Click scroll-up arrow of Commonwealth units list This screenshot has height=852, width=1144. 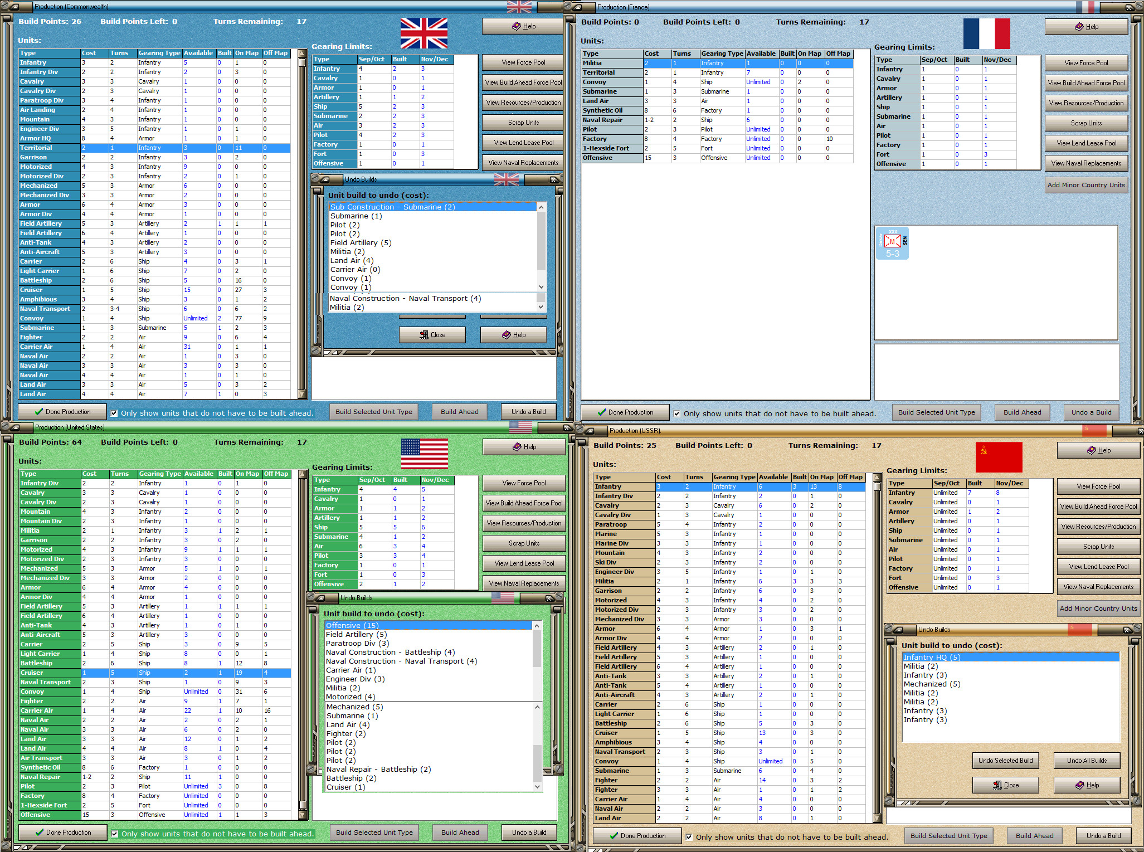[302, 54]
